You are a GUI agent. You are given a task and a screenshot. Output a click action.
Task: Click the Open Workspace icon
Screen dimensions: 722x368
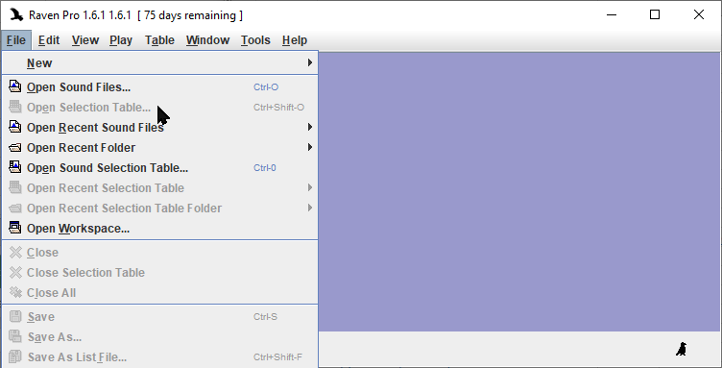click(15, 228)
